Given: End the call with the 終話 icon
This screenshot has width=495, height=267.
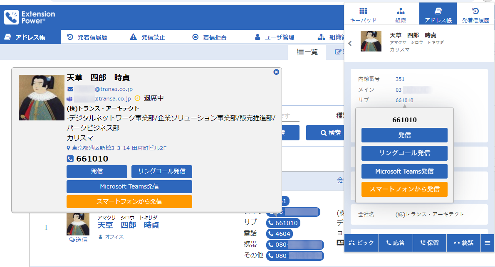Looking at the screenshot, I should 463,243.
